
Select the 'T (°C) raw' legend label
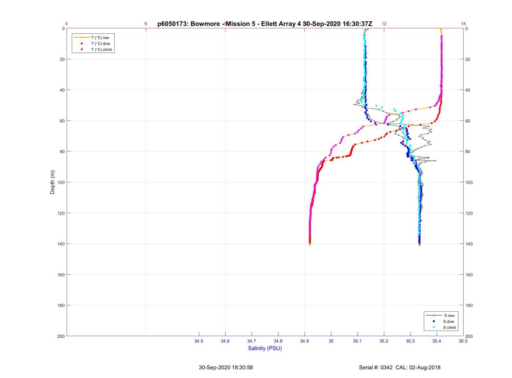click(100, 38)
